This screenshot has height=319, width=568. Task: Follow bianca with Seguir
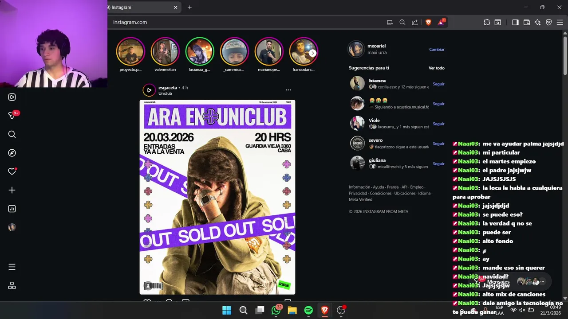click(x=438, y=84)
